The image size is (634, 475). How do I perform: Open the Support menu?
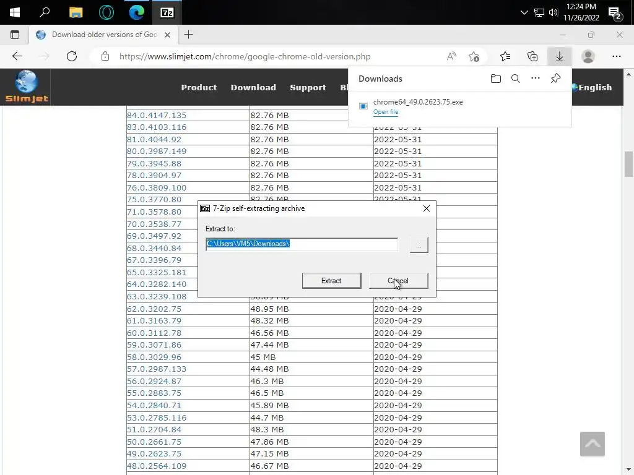(x=308, y=87)
